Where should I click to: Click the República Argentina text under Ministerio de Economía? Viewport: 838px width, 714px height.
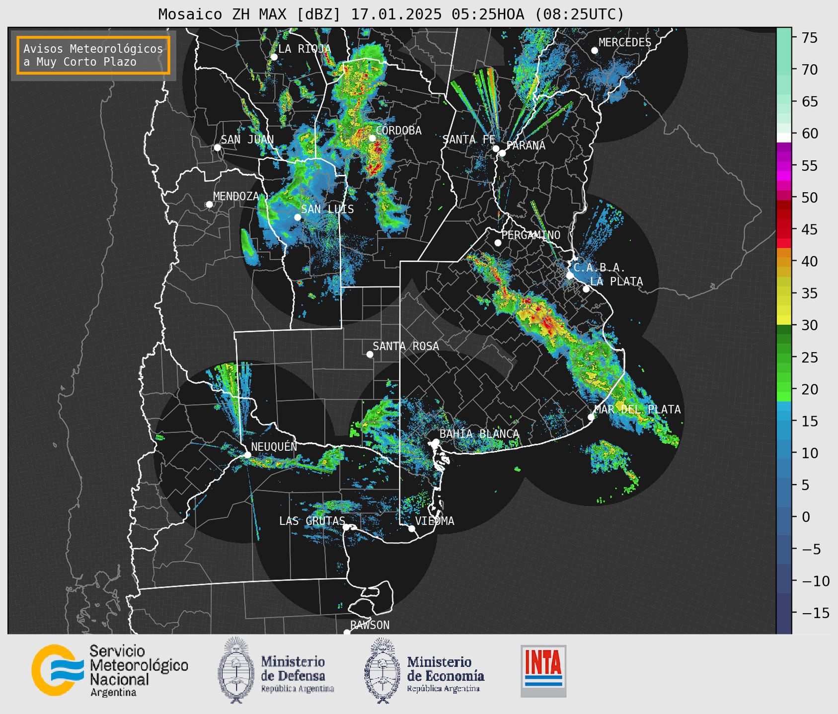(x=444, y=689)
